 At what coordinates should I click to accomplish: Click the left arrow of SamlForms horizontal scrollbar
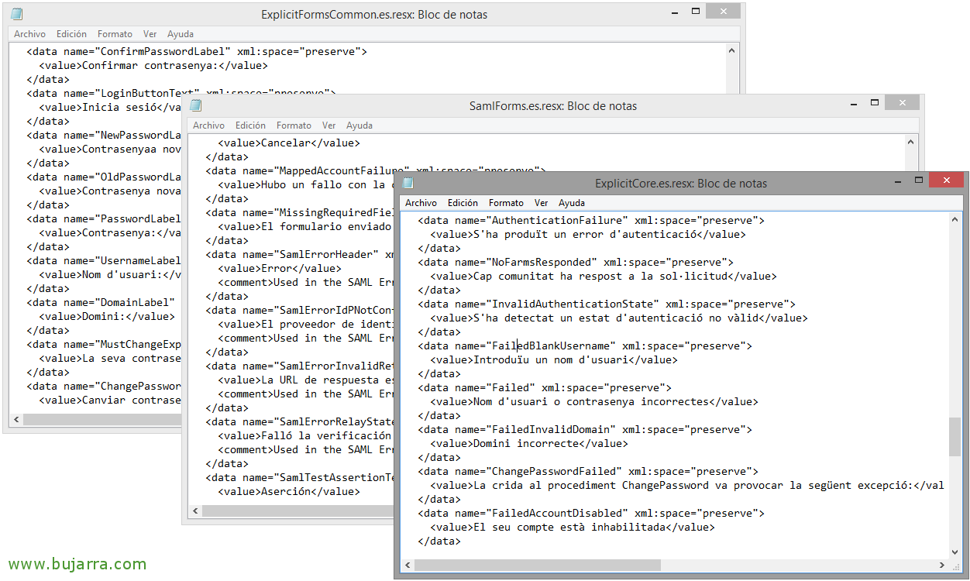[196, 511]
